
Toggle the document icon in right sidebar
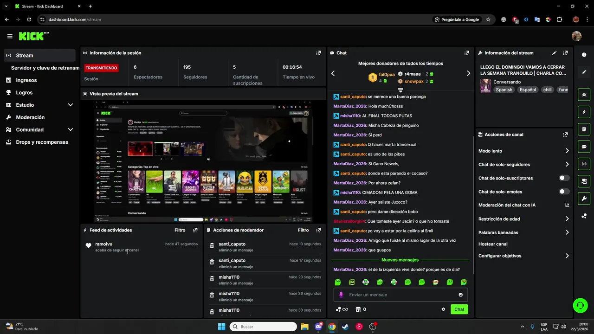[x=584, y=129]
